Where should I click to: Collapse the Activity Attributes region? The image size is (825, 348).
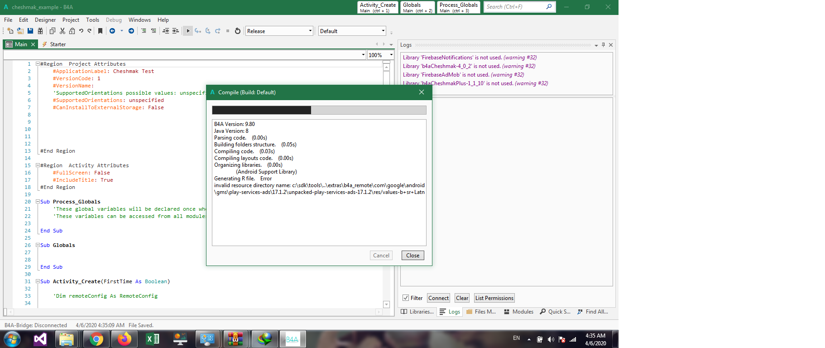(x=38, y=165)
